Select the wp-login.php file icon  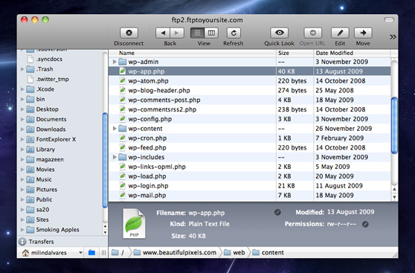click(122, 186)
